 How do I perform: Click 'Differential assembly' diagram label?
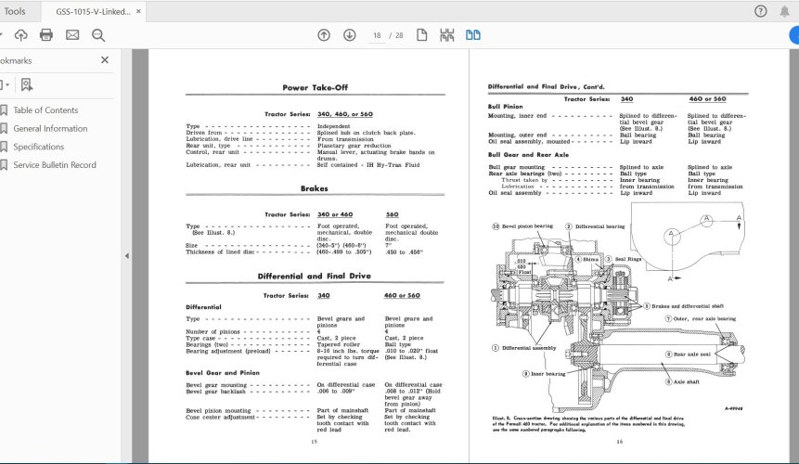click(529, 348)
